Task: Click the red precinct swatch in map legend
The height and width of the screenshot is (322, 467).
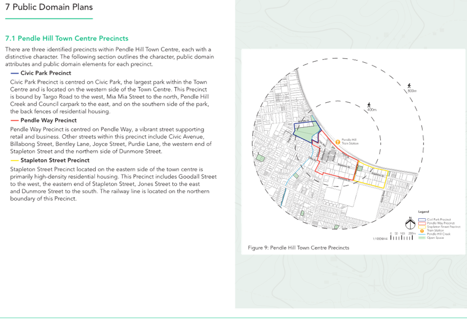Action: (x=422, y=223)
